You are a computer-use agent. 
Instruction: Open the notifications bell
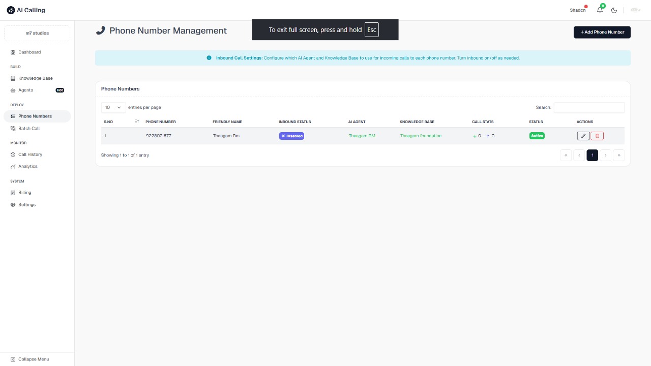coord(600,10)
